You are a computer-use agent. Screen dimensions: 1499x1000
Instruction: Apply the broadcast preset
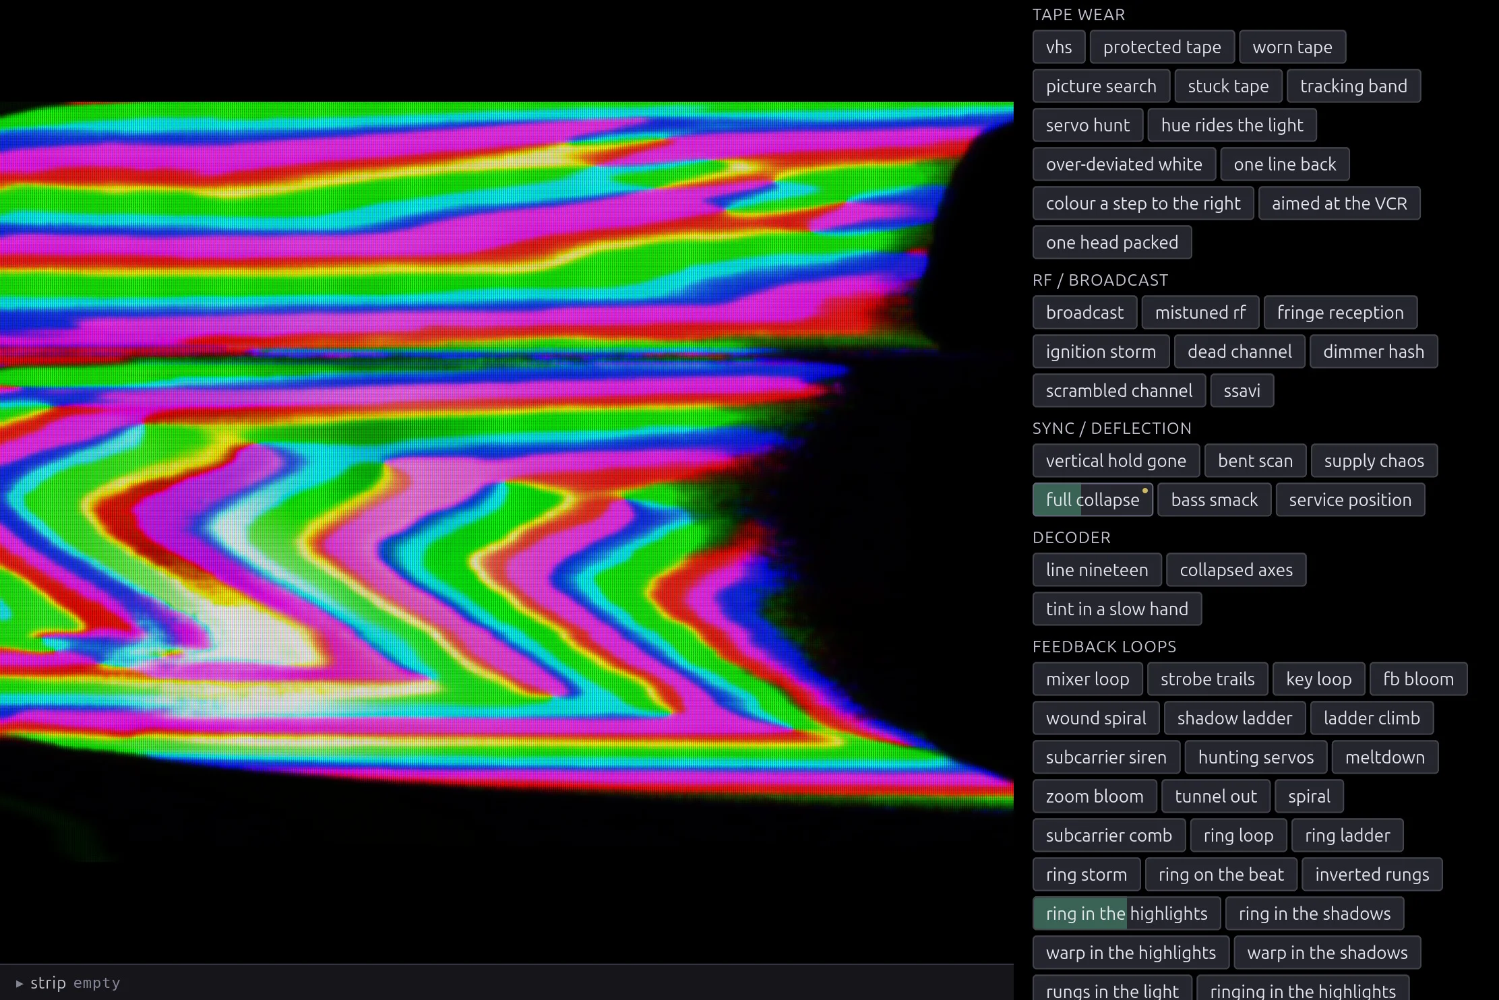(1084, 313)
